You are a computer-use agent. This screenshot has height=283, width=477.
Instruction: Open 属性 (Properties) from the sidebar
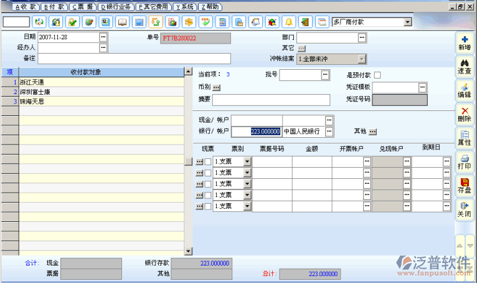coord(465,138)
